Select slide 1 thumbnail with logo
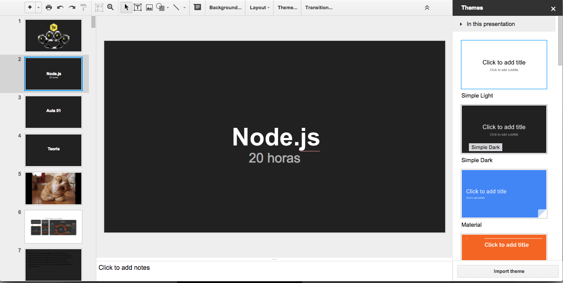The image size is (563, 283). (x=53, y=36)
